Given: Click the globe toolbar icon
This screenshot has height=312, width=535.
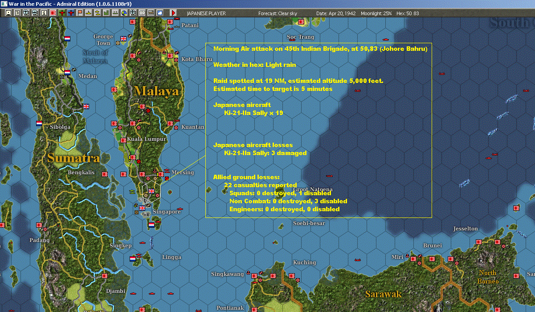Looking at the screenshot, I should (124, 13).
